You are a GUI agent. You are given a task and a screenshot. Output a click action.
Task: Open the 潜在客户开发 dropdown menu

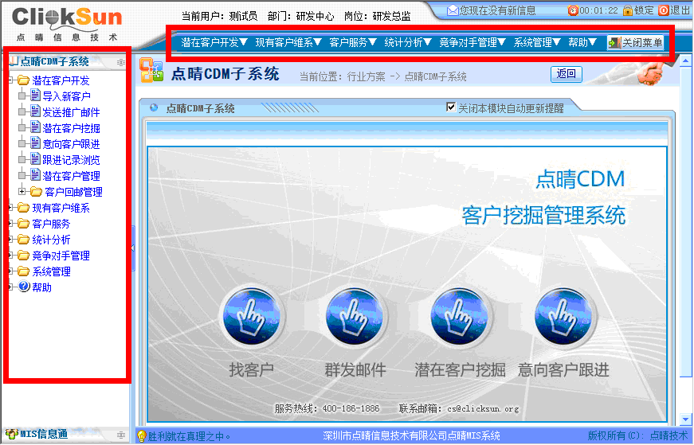[214, 43]
